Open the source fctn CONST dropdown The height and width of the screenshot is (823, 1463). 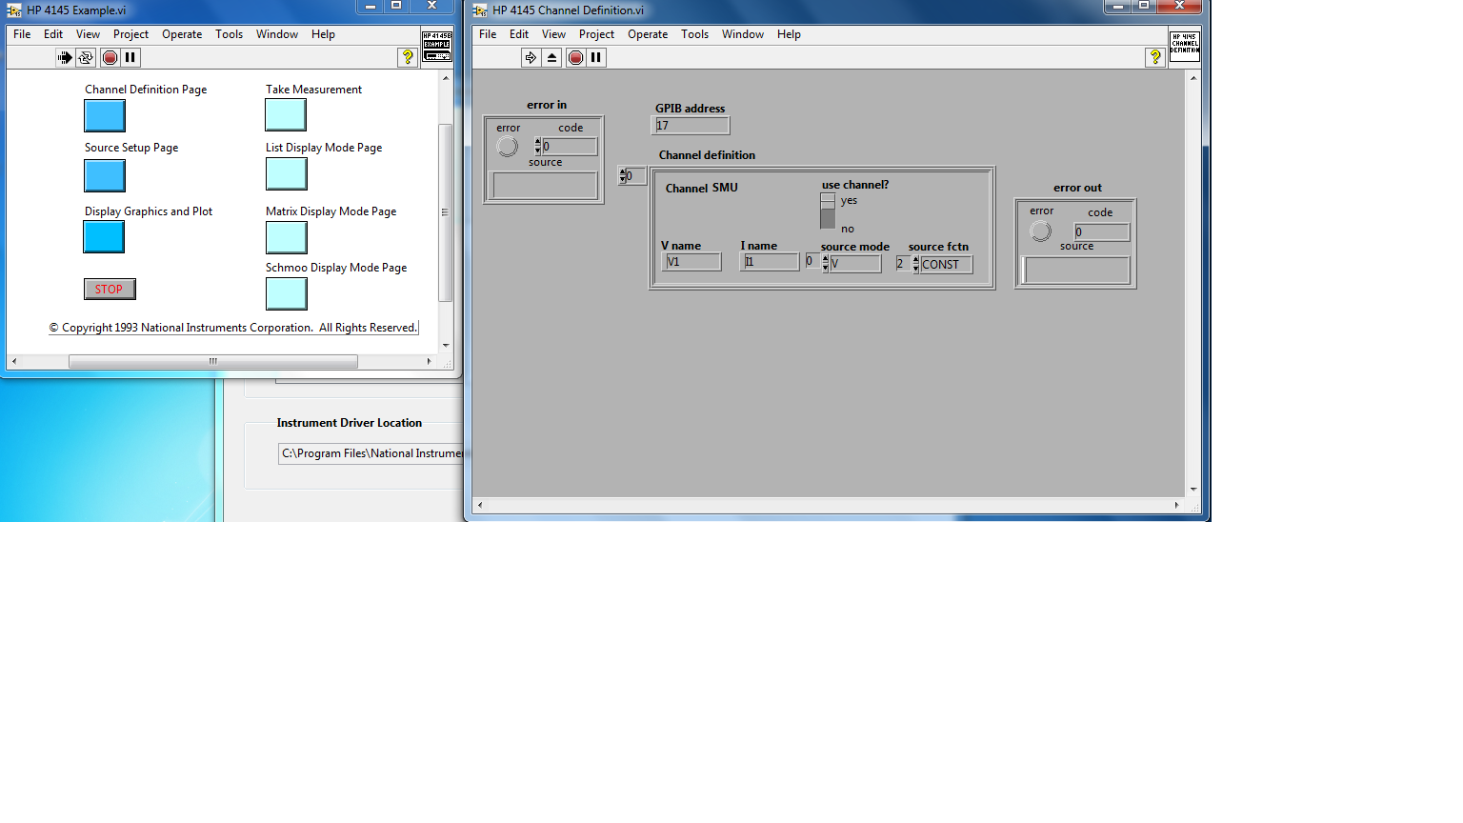coord(947,265)
